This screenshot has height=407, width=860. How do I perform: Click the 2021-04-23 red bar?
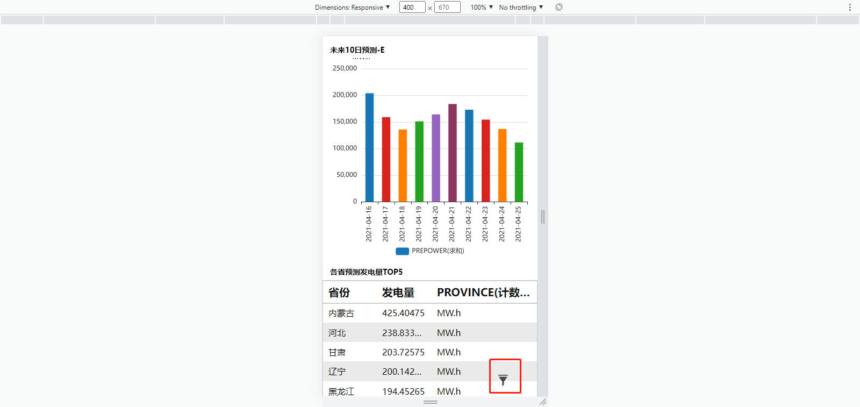pos(486,160)
